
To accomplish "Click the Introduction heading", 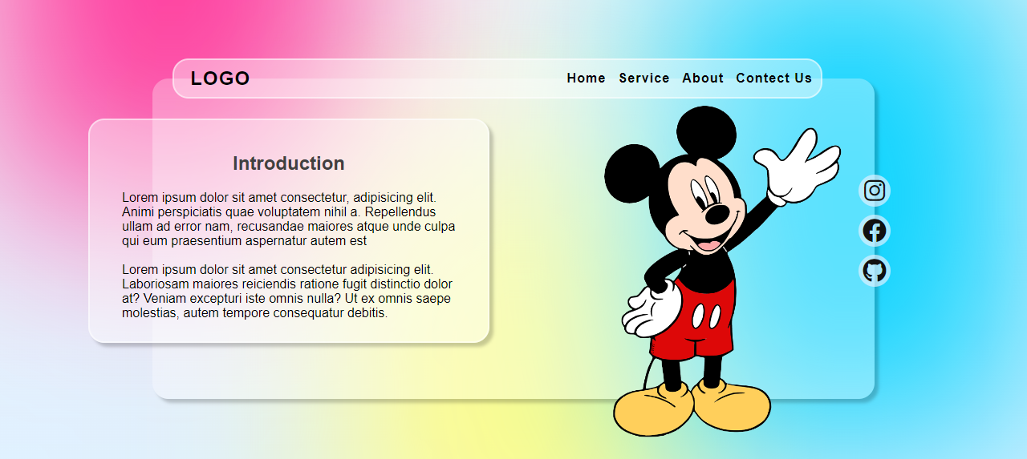I will pyautogui.click(x=289, y=163).
